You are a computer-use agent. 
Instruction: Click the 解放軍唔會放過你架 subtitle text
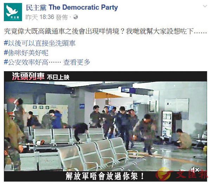tap(105, 176)
